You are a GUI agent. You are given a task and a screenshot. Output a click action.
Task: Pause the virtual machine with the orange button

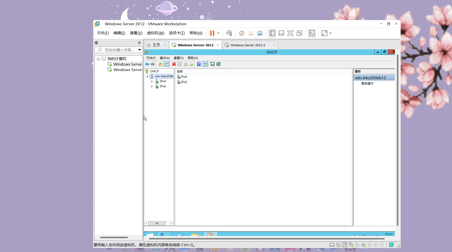212,33
